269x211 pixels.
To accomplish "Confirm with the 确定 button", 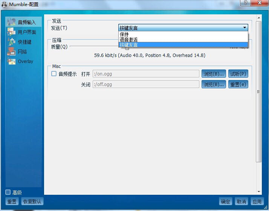I will [x=225, y=201].
